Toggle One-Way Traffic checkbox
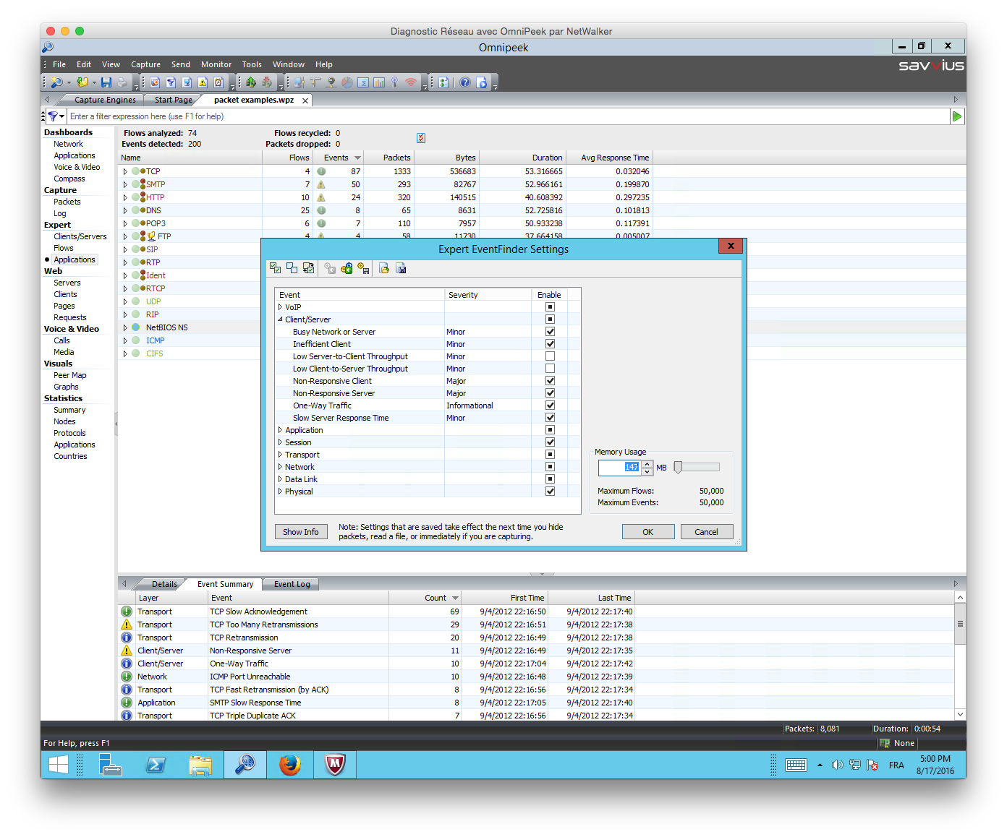This screenshot has height=837, width=1007. click(x=550, y=405)
